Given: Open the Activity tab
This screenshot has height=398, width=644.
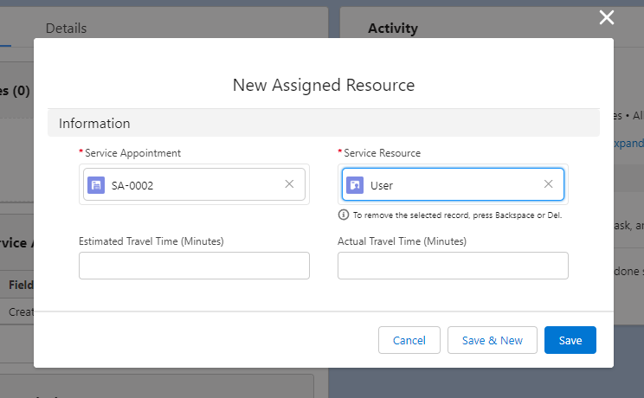Looking at the screenshot, I should pyautogui.click(x=393, y=29).
